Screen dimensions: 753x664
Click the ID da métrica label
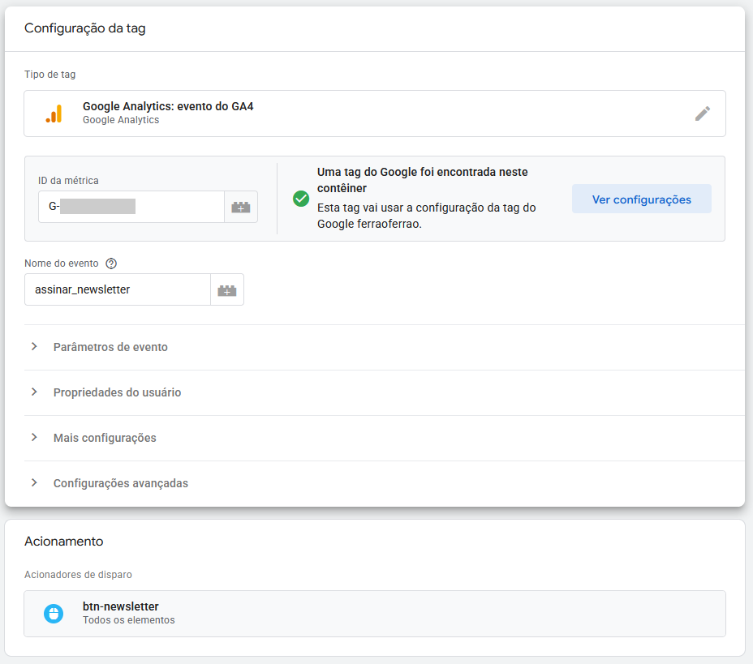(x=68, y=181)
